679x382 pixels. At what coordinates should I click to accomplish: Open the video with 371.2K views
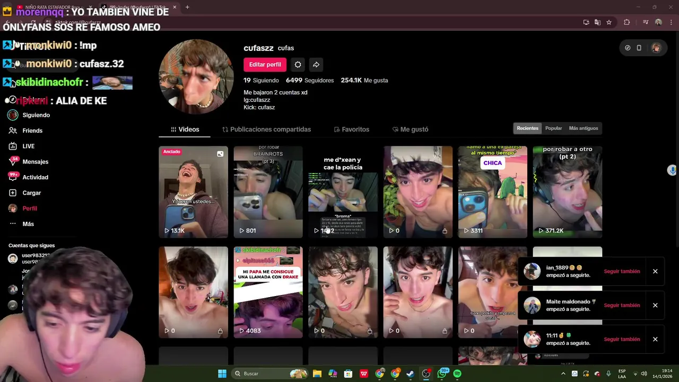[567, 192]
